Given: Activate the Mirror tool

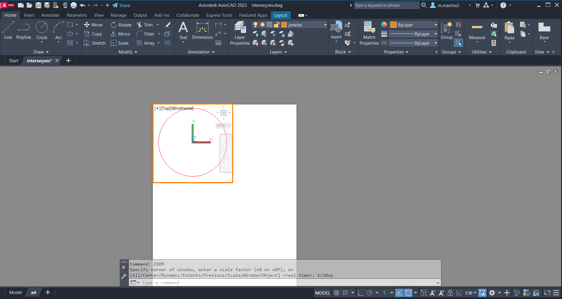Looking at the screenshot, I should [120, 34].
